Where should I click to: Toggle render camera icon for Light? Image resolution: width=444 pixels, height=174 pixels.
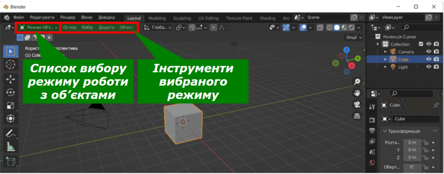tap(436, 67)
